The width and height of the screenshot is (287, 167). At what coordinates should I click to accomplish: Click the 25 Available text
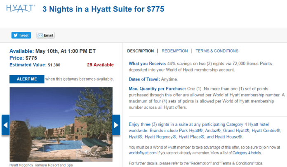click(100, 65)
